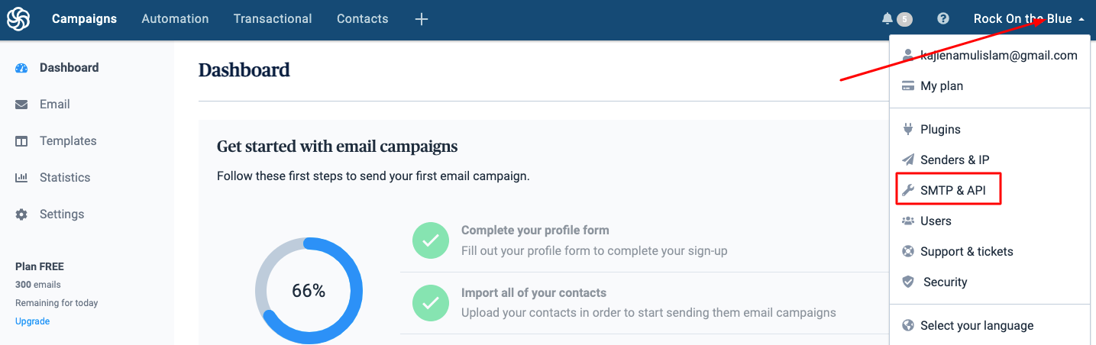This screenshot has height=345, width=1096.
Task: Click the Email envelope icon in sidebar
Action: click(x=22, y=105)
